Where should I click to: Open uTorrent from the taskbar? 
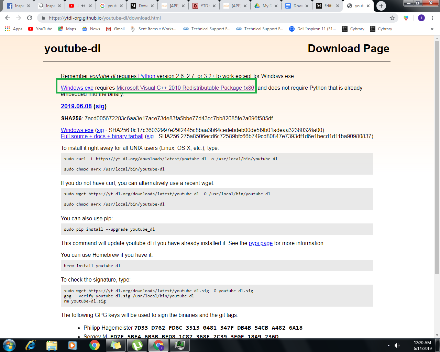pyautogui.click(x=137, y=345)
